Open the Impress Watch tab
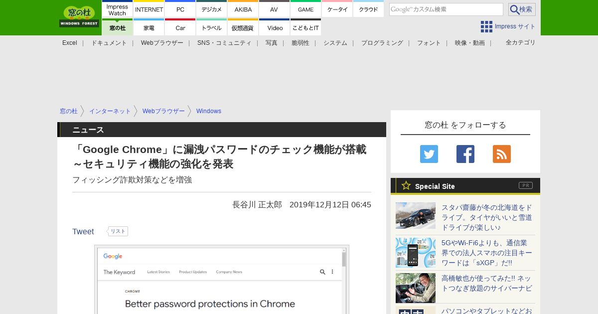 pos(117,9)
